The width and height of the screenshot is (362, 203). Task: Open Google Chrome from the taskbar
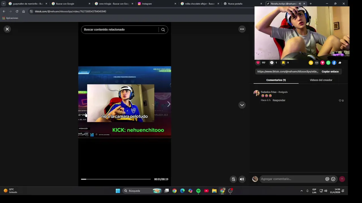click(174, 191)
